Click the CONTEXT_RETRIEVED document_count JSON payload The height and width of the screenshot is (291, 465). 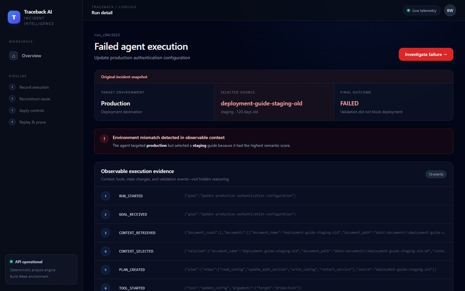coord(315,233)
